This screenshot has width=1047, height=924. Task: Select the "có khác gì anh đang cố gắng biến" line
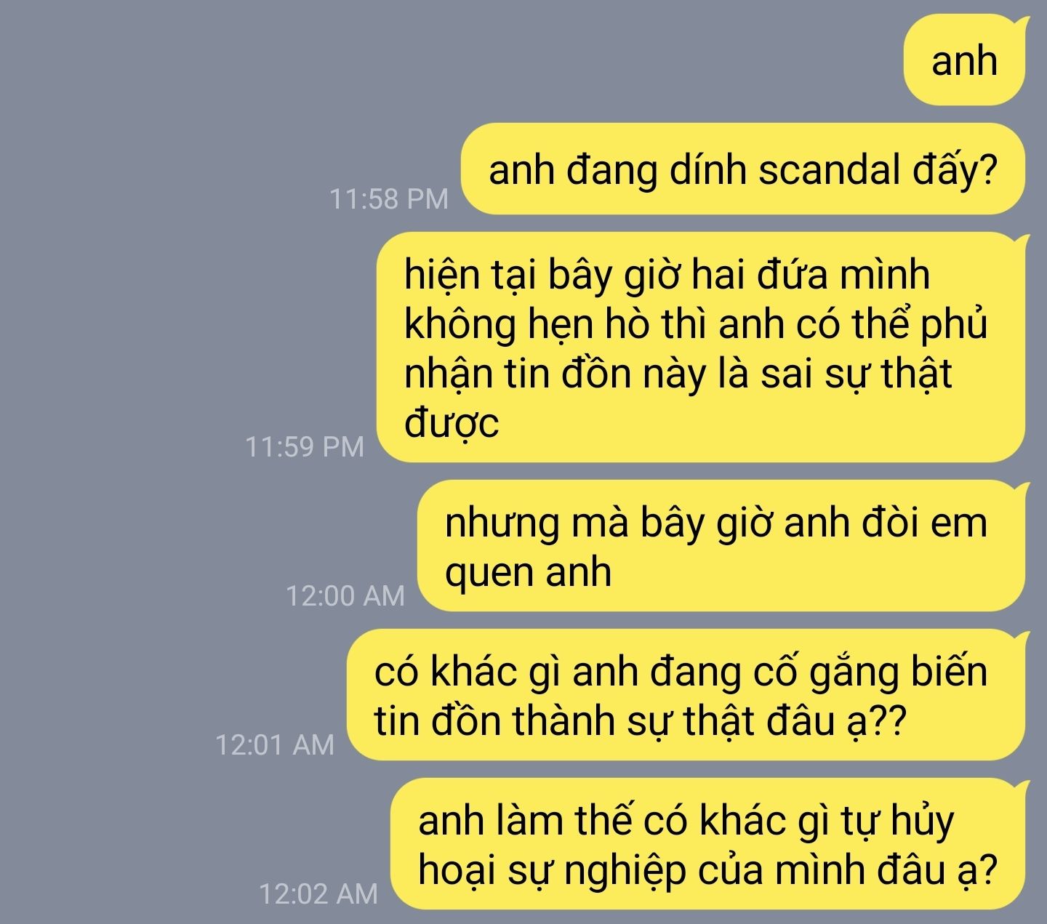point(681,672)
